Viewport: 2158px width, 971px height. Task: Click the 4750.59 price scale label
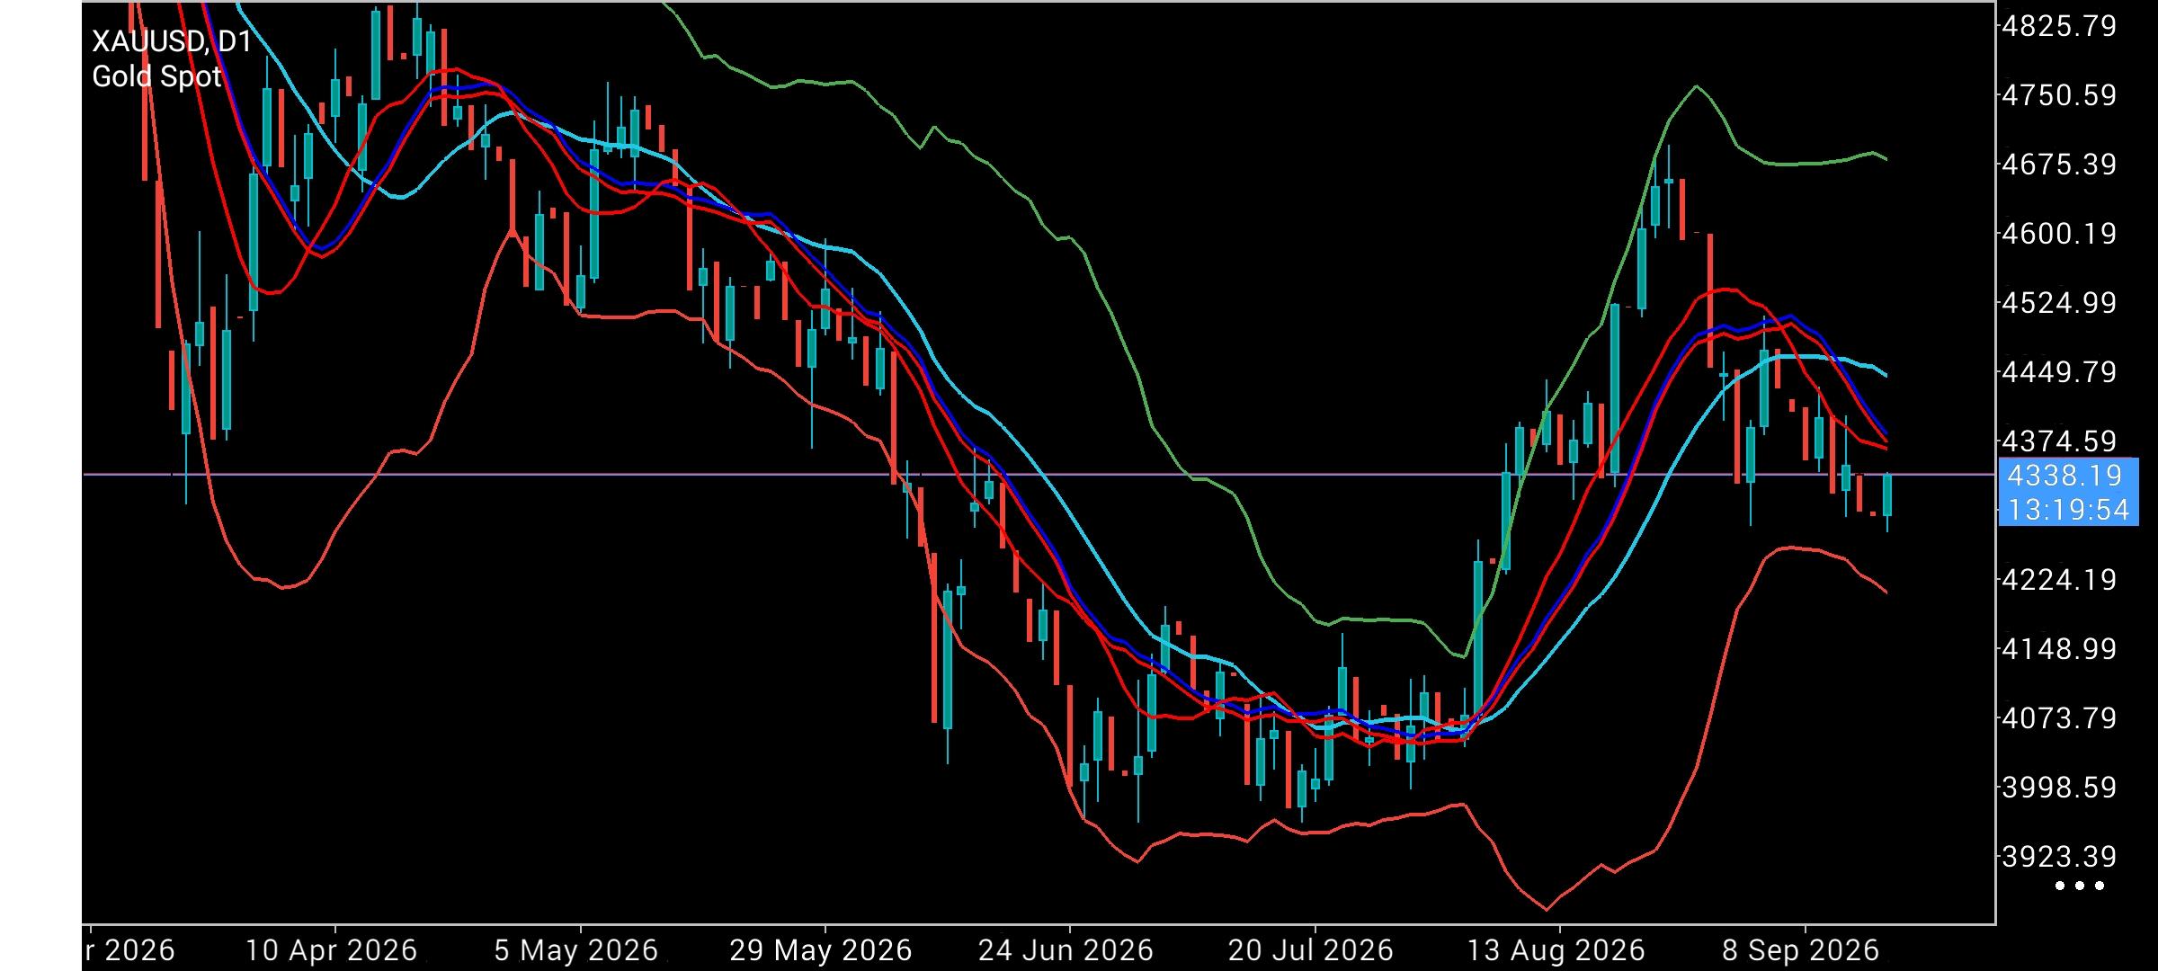point(2059,95)
